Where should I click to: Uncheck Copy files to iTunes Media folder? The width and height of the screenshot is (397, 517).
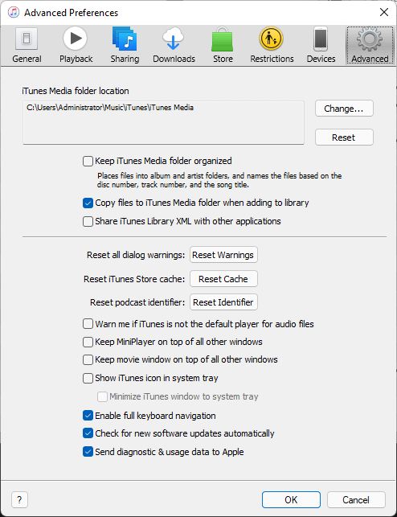pyautogui.click(x=88, y=203)
